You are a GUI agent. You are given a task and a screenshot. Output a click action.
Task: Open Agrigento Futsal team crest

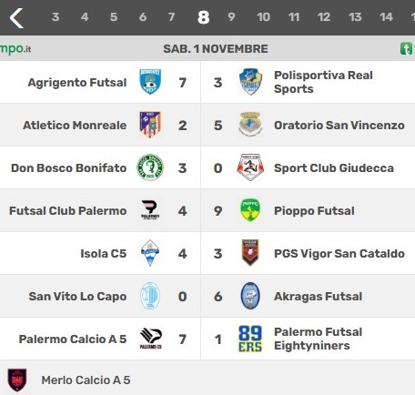pyautogui.click(x=150, y=82)
